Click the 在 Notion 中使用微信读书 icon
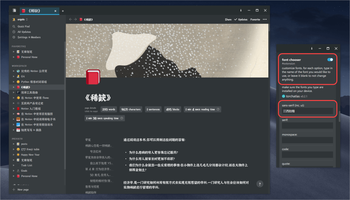 click(x=18, y=125)
